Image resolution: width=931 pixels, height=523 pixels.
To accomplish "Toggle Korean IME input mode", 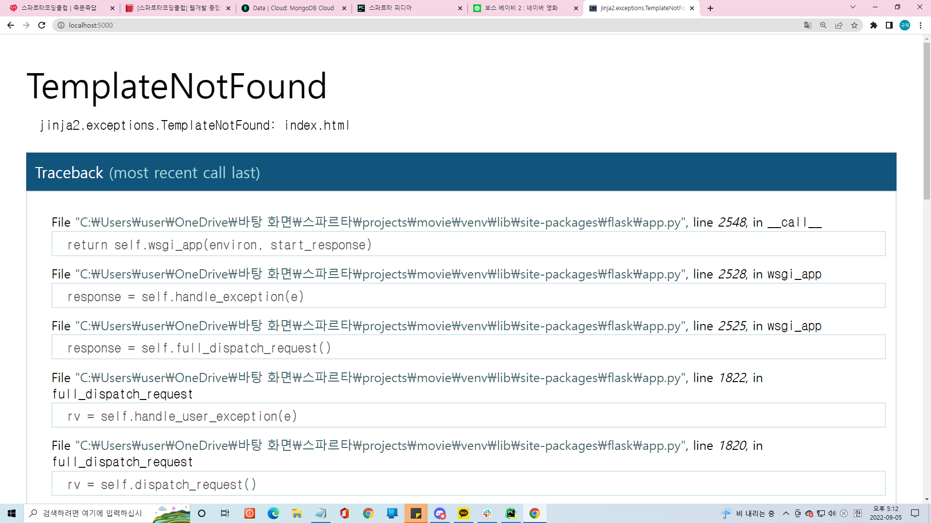I will (858, 513).
